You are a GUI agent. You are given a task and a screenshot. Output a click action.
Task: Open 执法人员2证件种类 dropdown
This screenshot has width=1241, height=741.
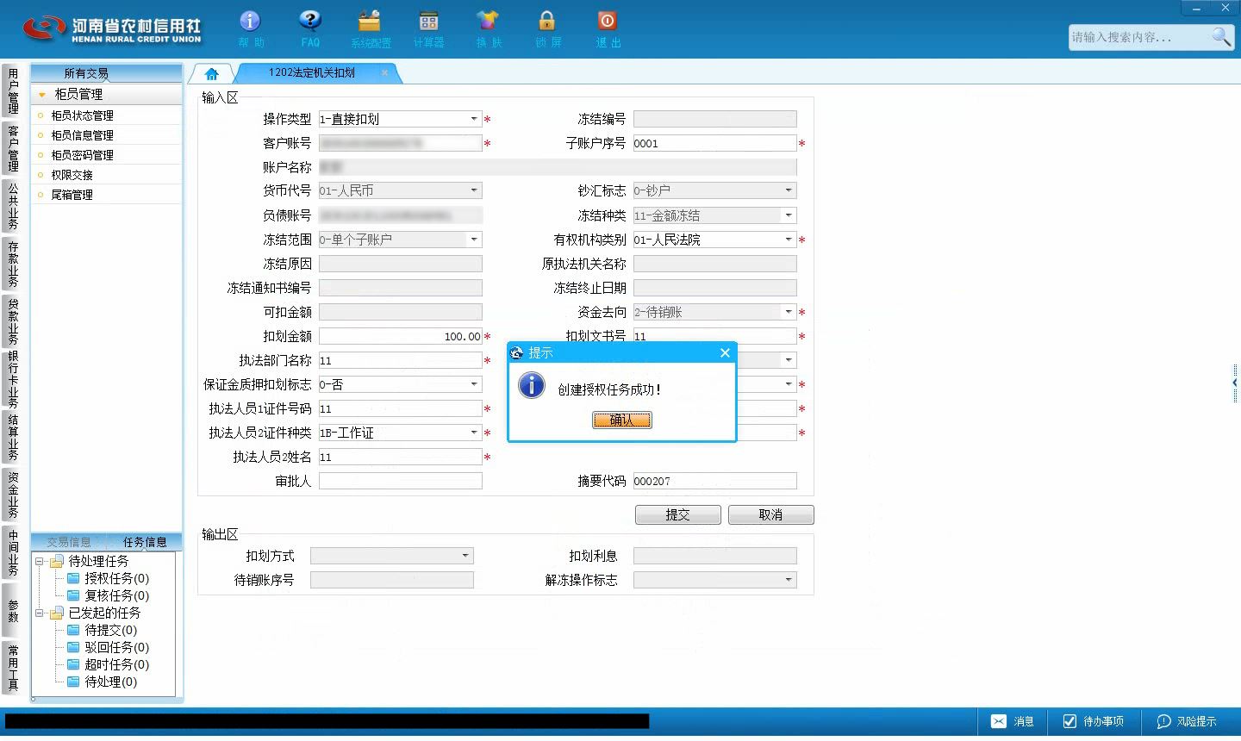click(x=474, y=433)
